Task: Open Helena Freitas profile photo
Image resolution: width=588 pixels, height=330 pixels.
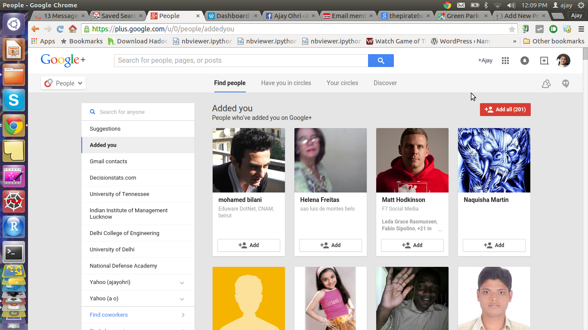Action: coord(330,160)
